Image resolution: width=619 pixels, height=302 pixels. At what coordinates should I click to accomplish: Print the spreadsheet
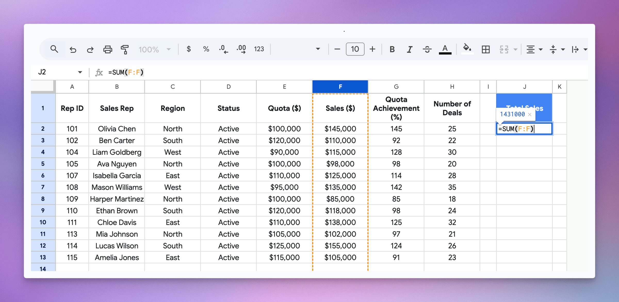coord(108,49)
